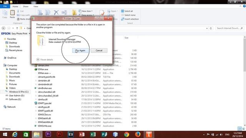Open the Easy Photo Print dropdown
Viewport: 246px width, 138px height.
click(x=29, y=34)
